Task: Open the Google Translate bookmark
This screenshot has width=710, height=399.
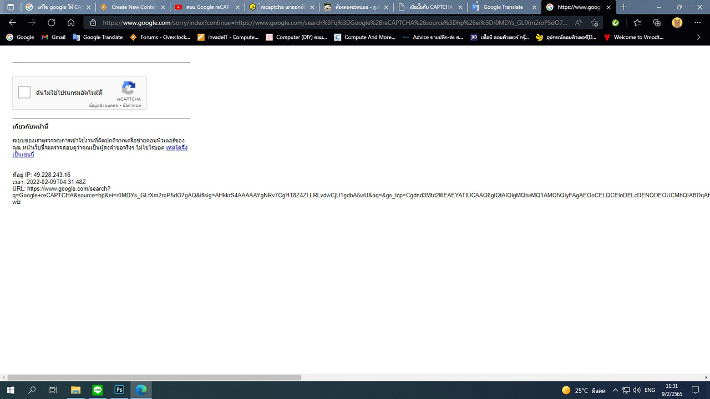Action: click(x=98, y=37)
